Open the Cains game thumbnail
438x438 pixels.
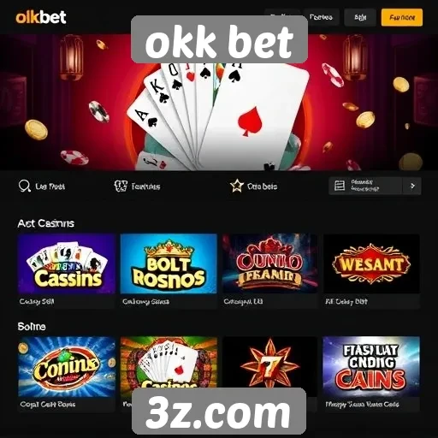coord(371,367)
